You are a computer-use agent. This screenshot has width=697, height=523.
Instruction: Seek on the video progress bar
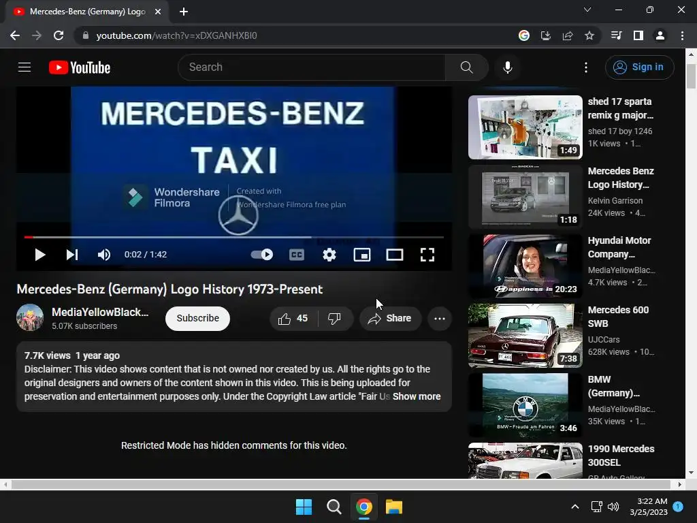(234, 238)
